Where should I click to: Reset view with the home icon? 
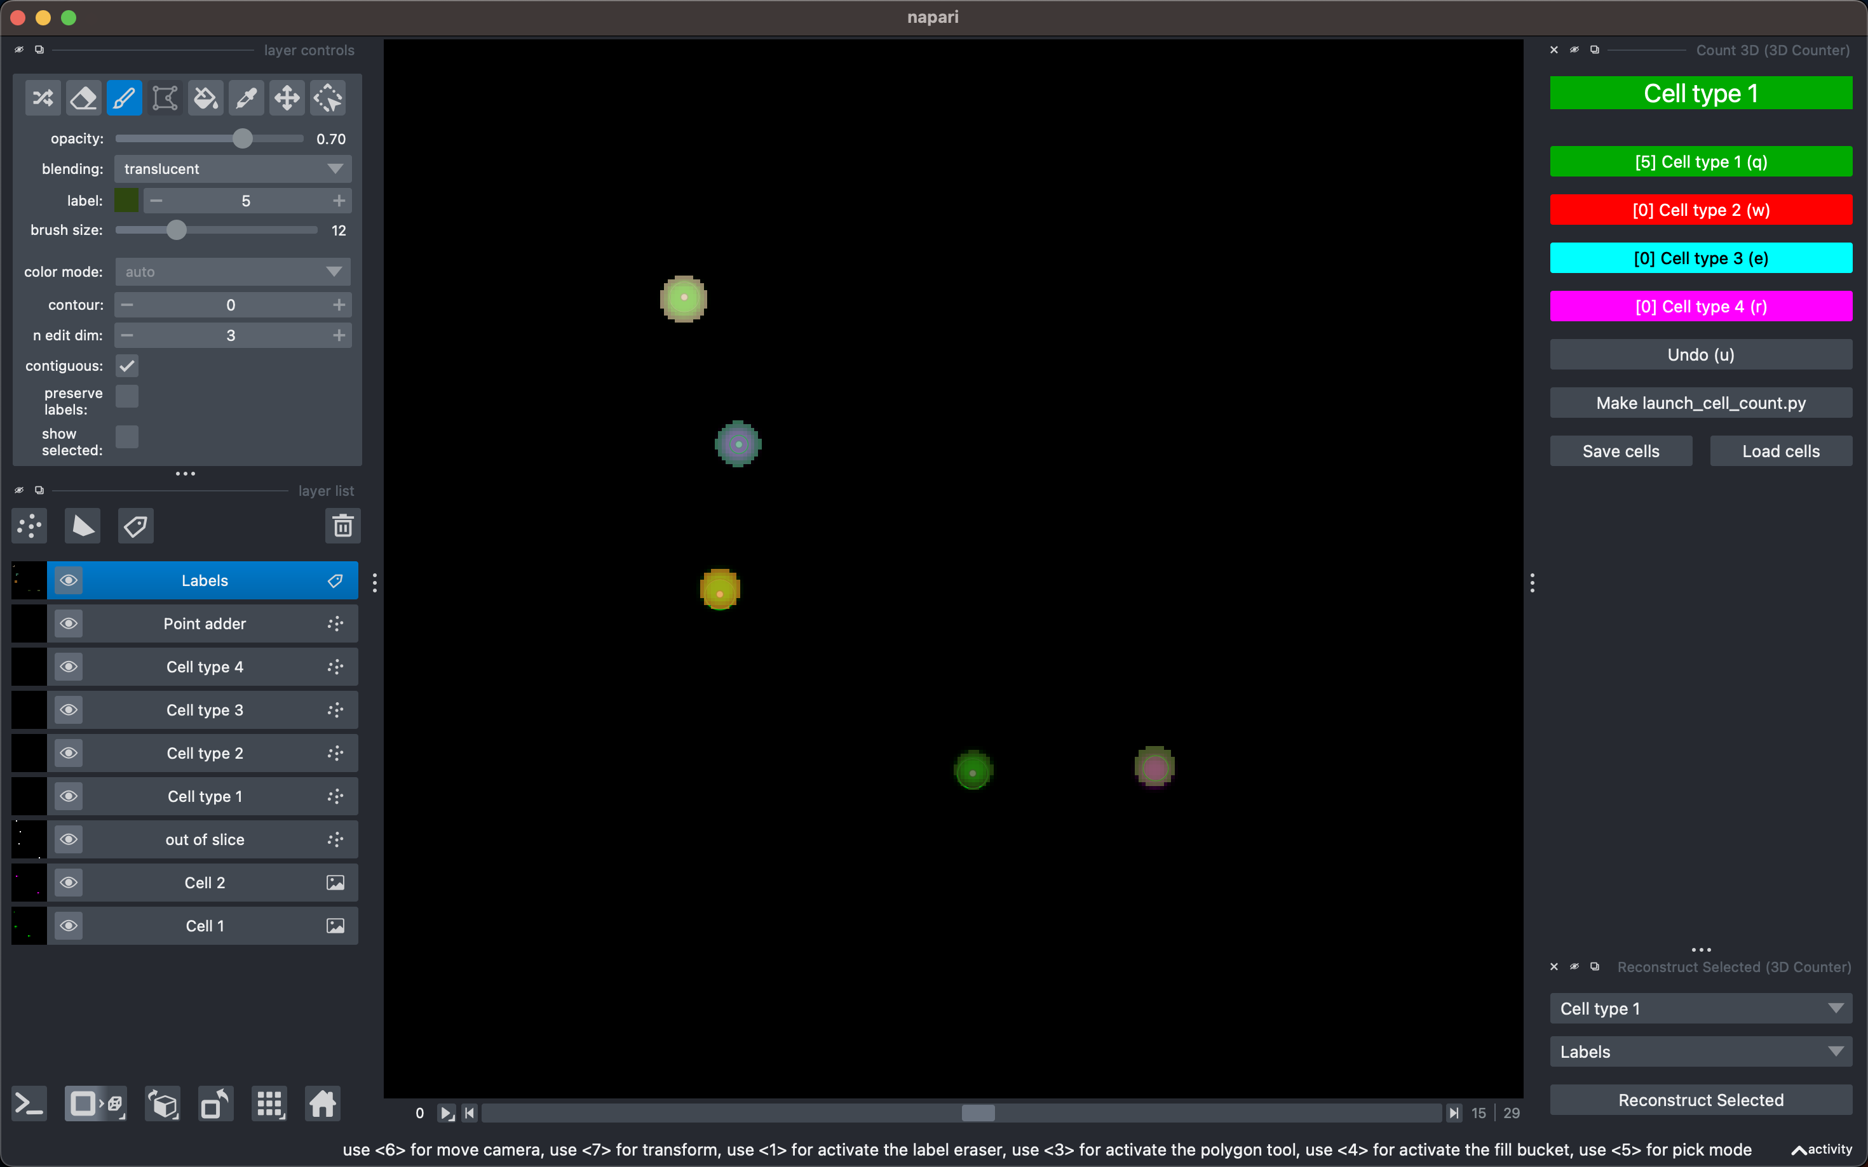tap(323, 1105)
